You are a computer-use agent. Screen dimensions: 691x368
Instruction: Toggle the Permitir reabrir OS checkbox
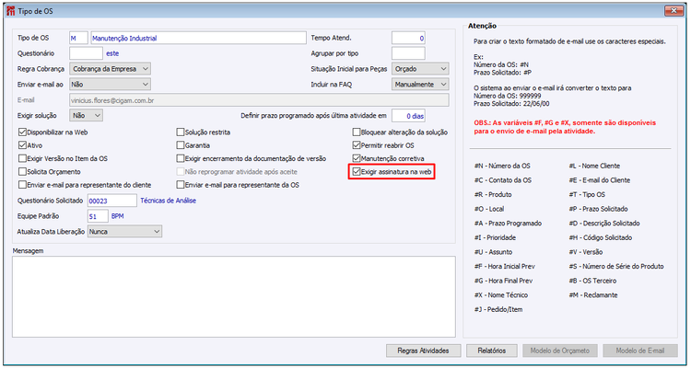coord(357,145)
